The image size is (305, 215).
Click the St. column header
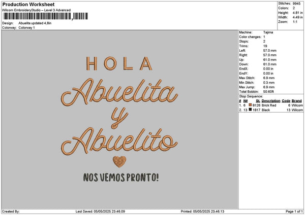258,101
